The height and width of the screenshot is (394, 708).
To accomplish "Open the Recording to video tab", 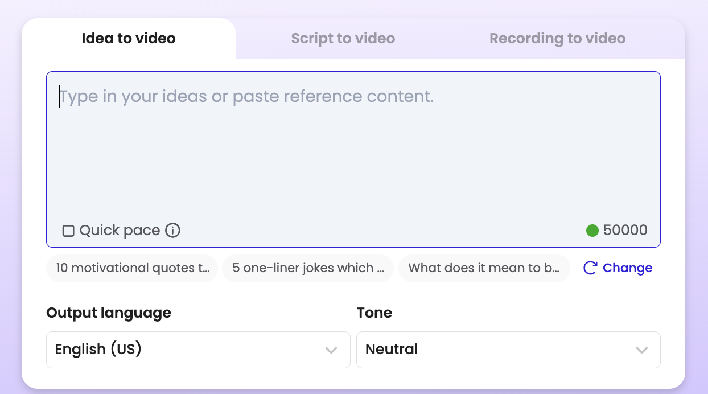I will pos(557,39).
